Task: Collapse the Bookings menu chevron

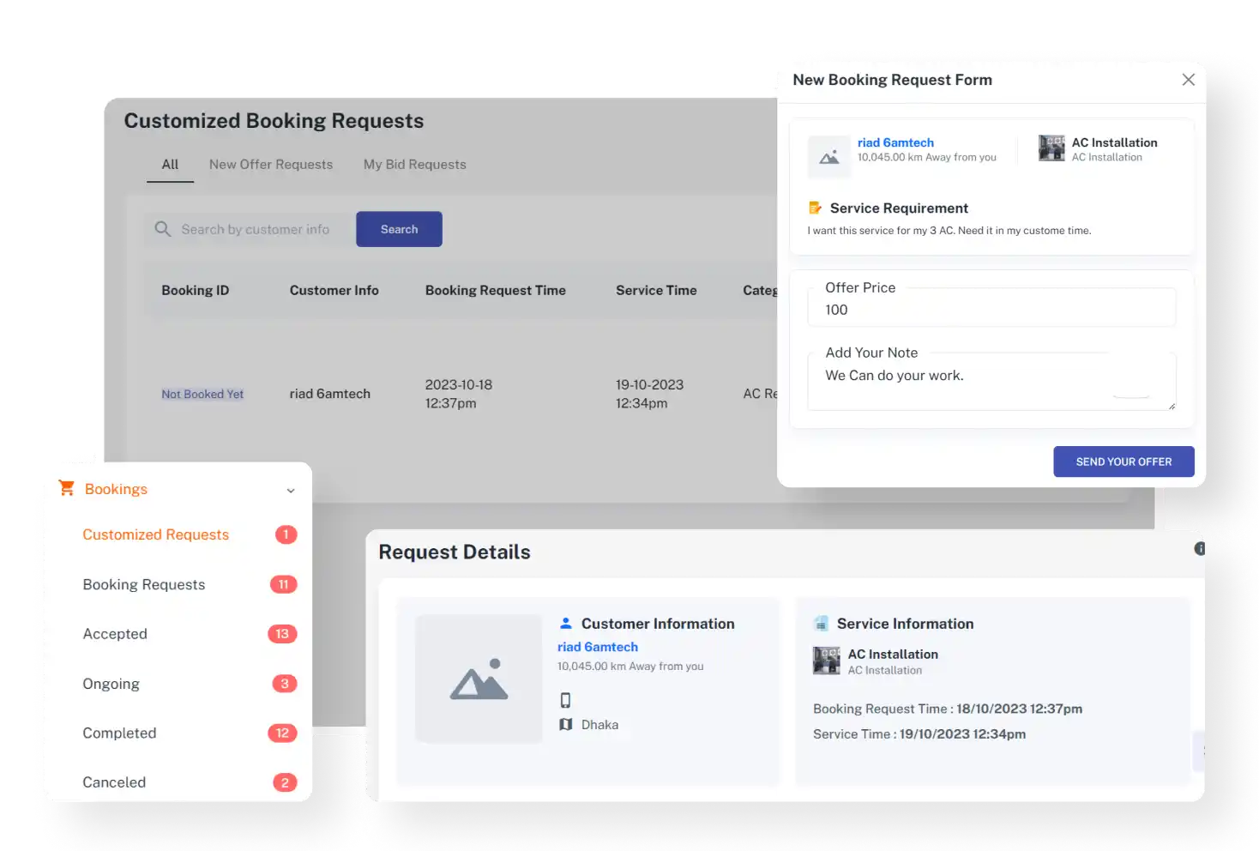Action: [291, 491]
